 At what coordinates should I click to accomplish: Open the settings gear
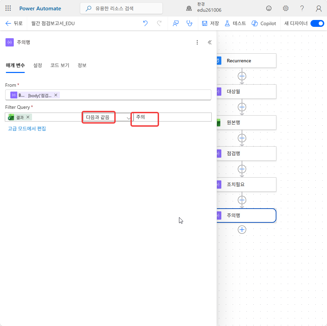[x=285, y=8]
